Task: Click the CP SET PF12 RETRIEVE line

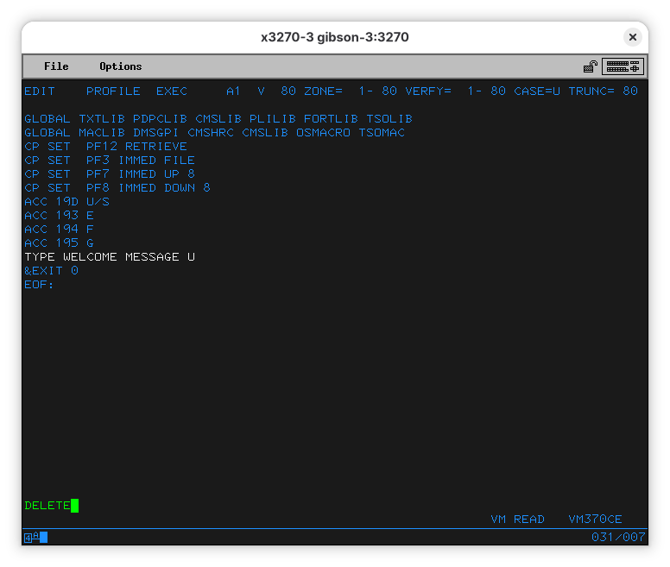Action: click(x=105, y=147)
